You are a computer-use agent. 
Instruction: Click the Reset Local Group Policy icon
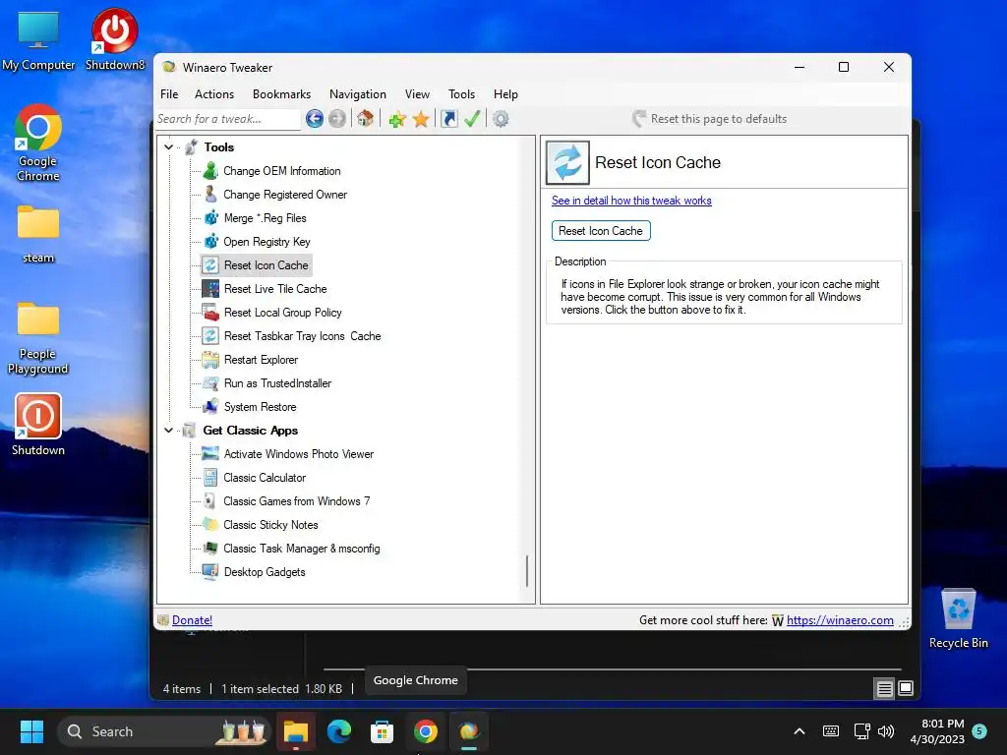pyautogui.click(x=210, y=313)
